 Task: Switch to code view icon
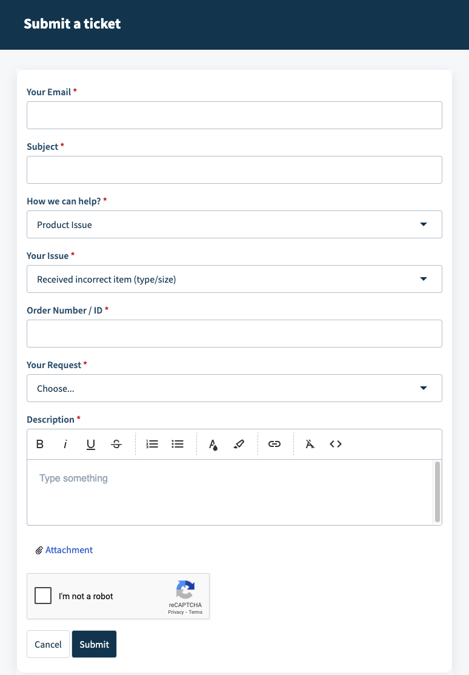click(336, 444)
